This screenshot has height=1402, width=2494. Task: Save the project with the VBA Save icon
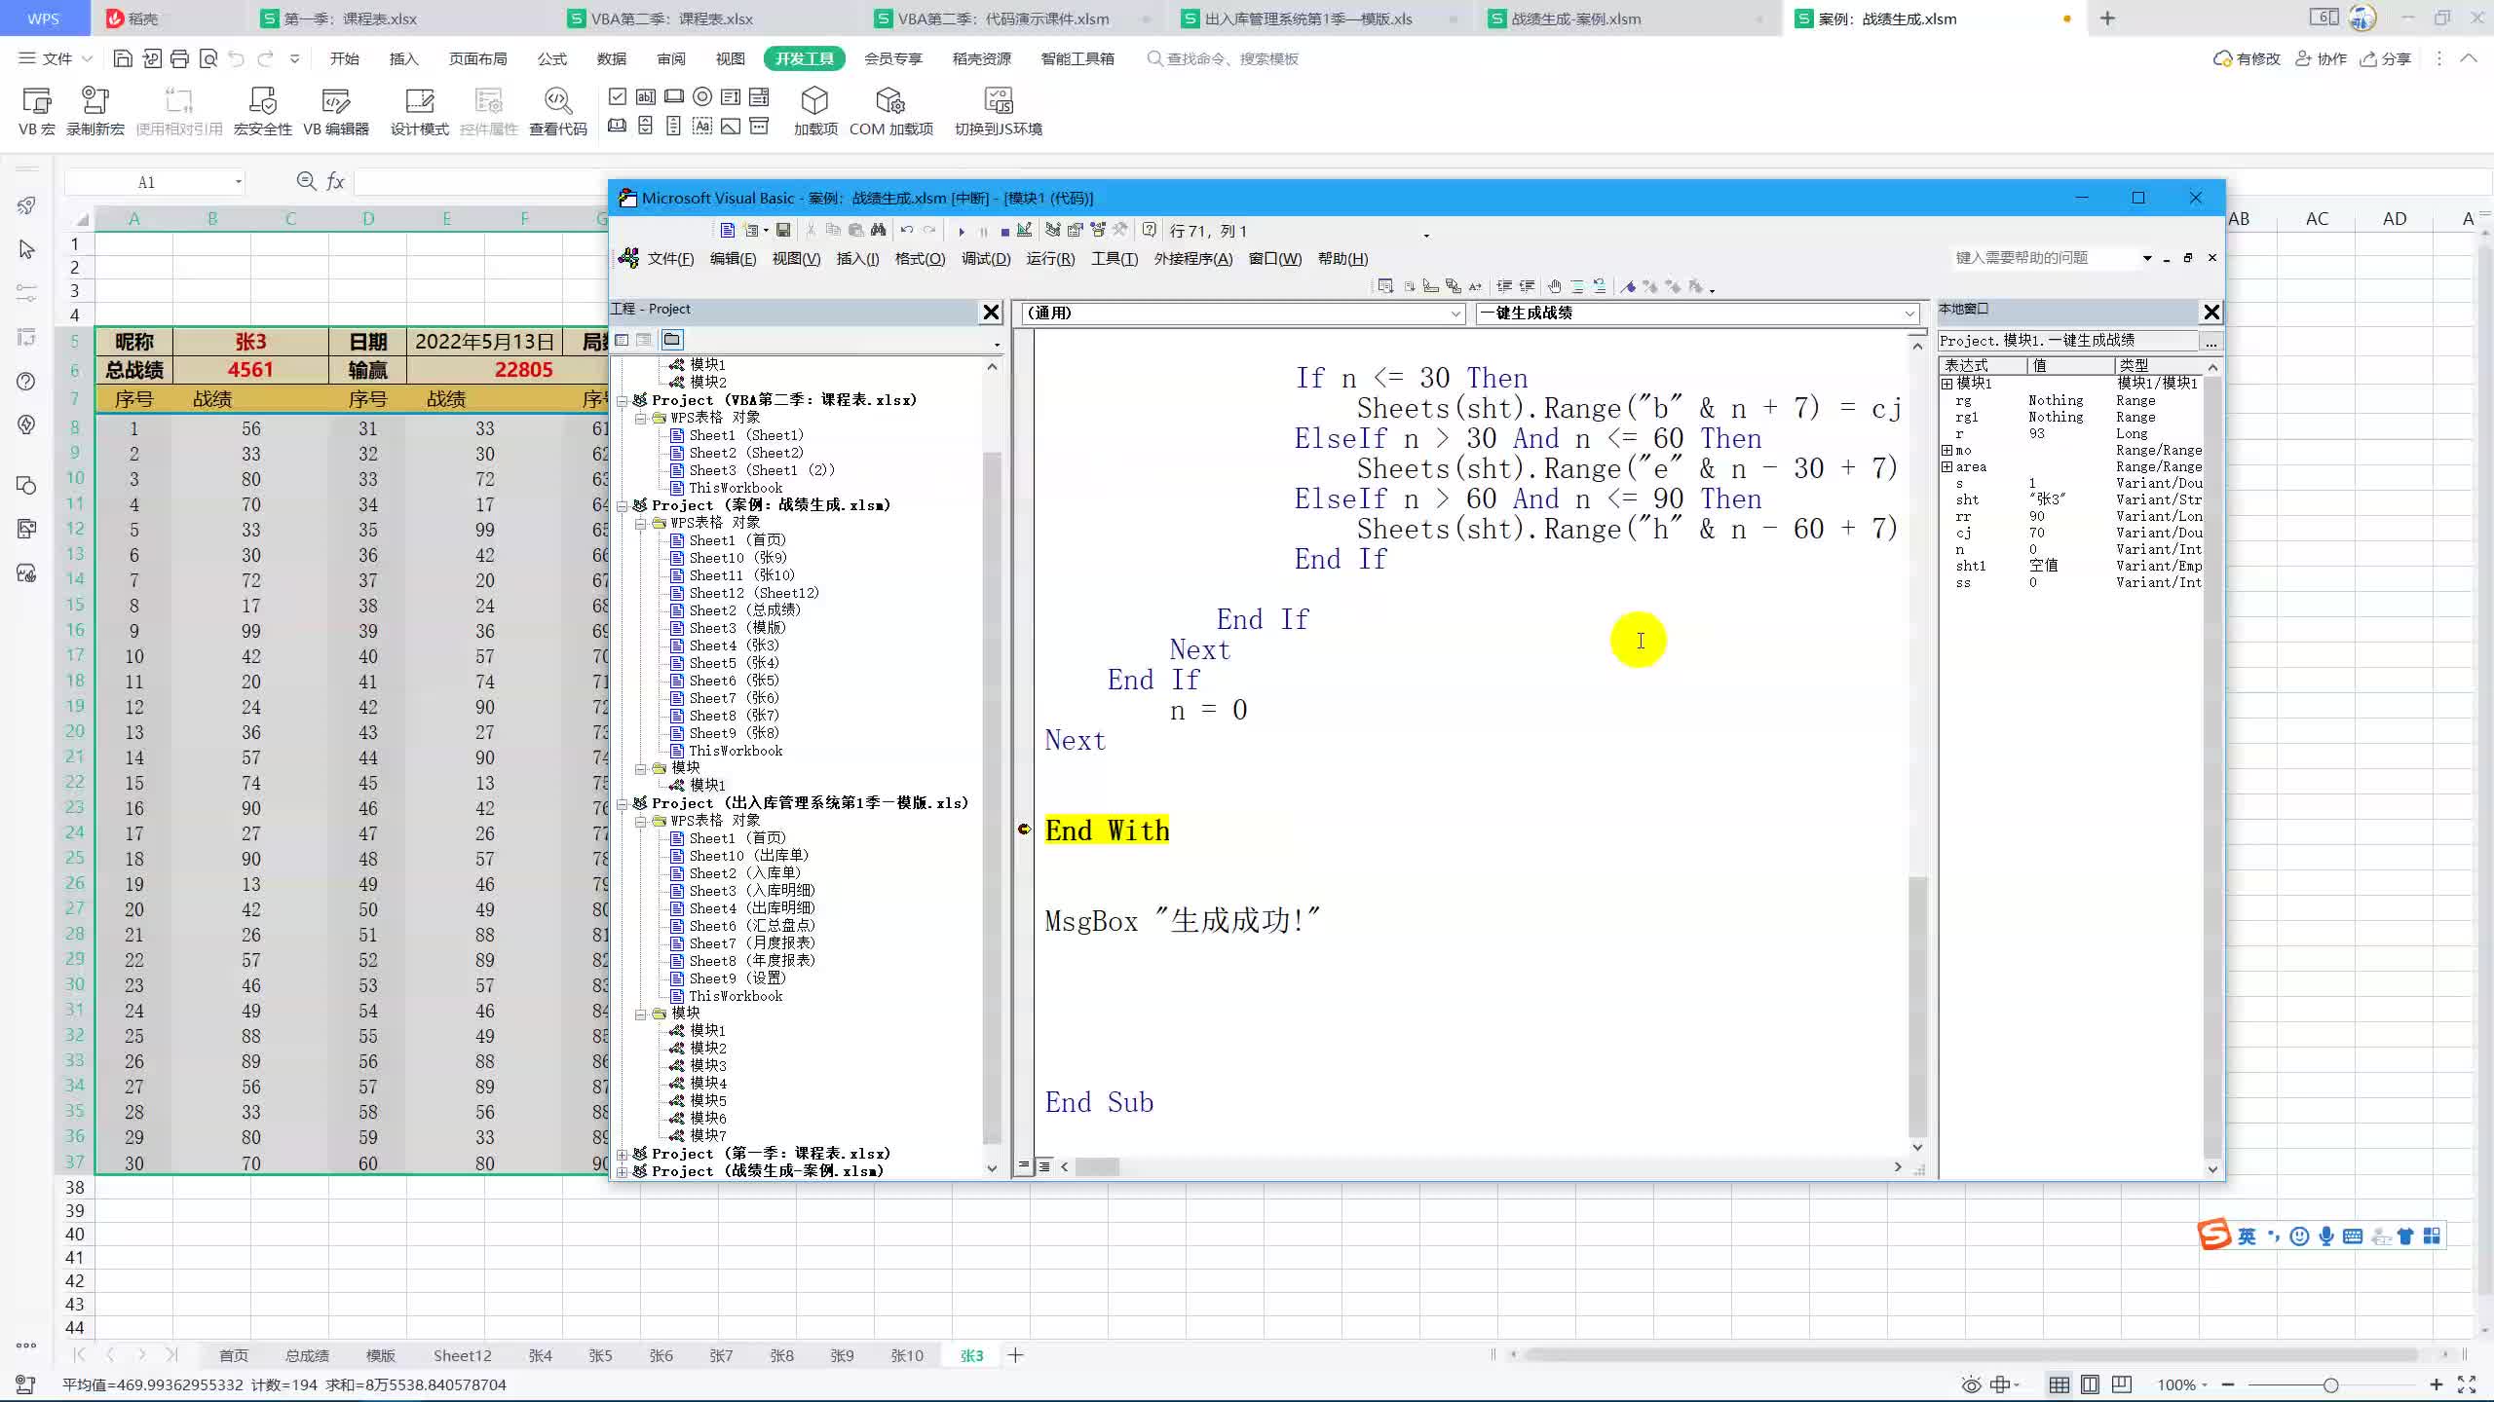click(x=782, y=231)
